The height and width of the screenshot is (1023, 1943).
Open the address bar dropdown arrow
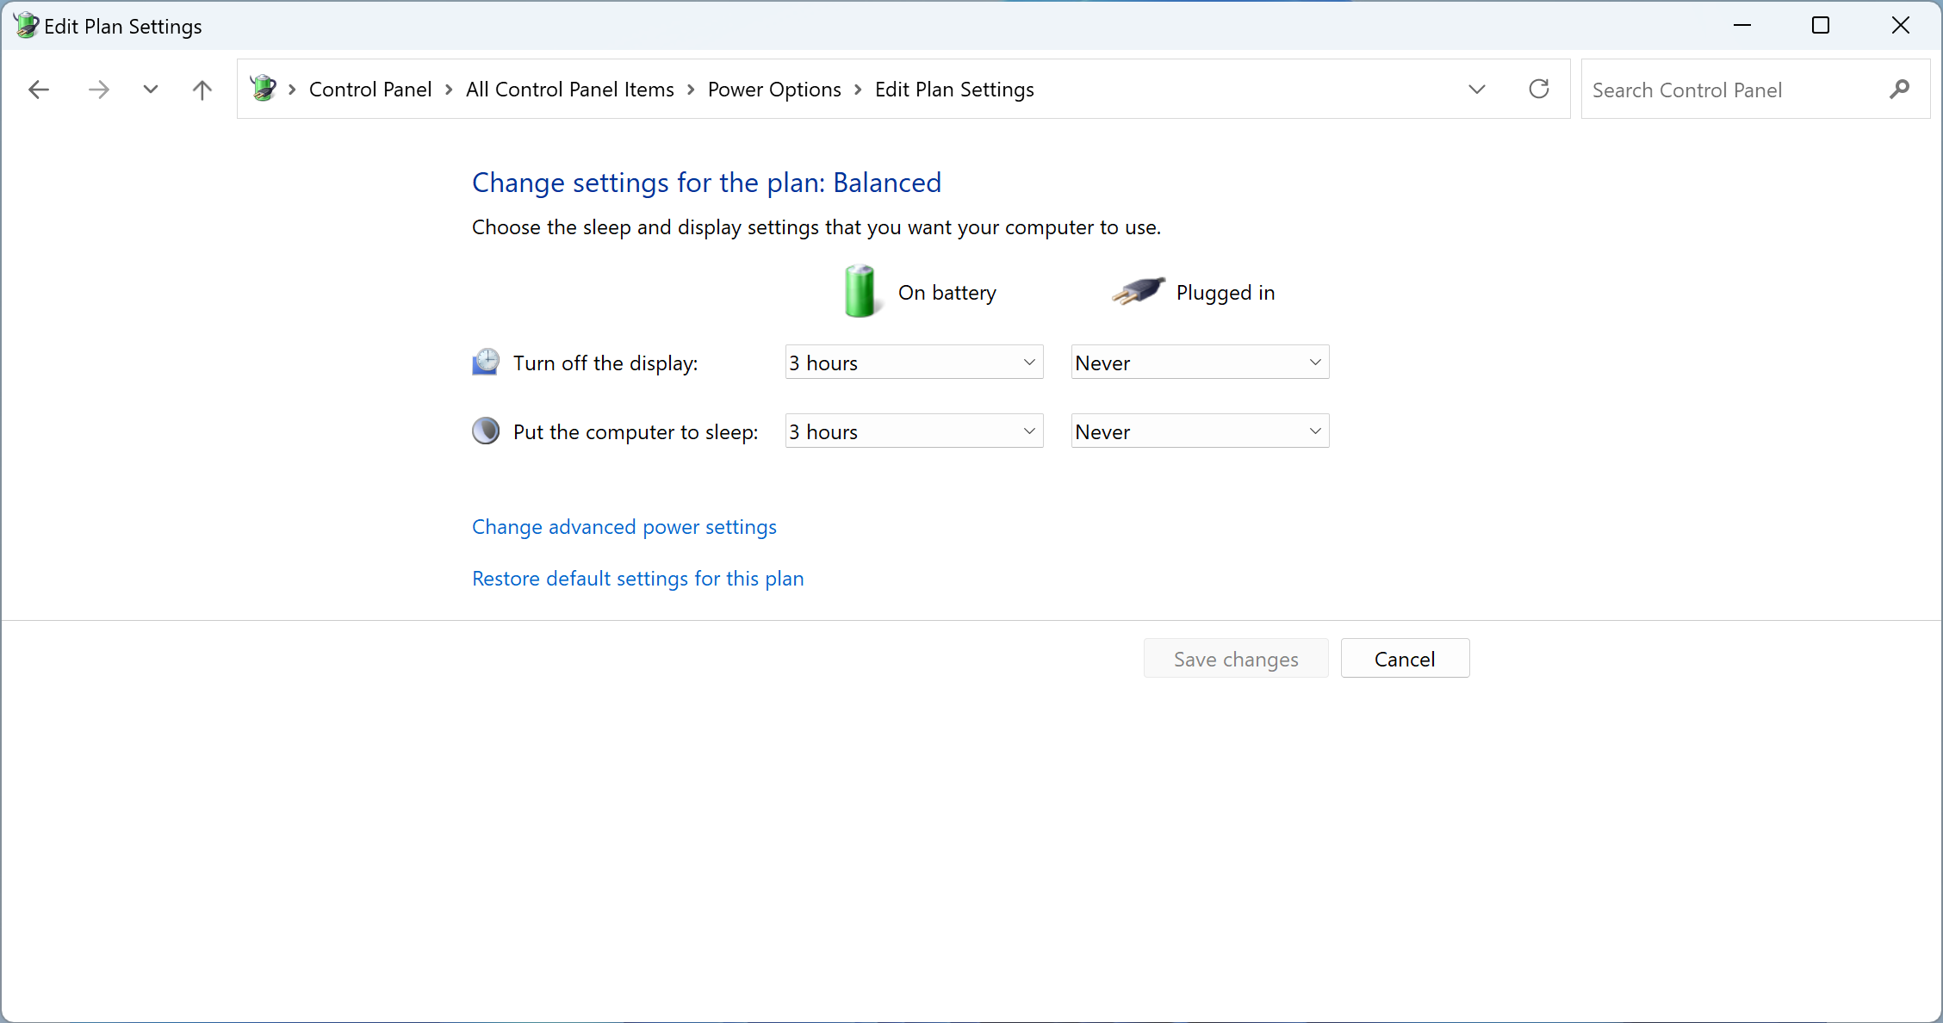coord(1476,89)
